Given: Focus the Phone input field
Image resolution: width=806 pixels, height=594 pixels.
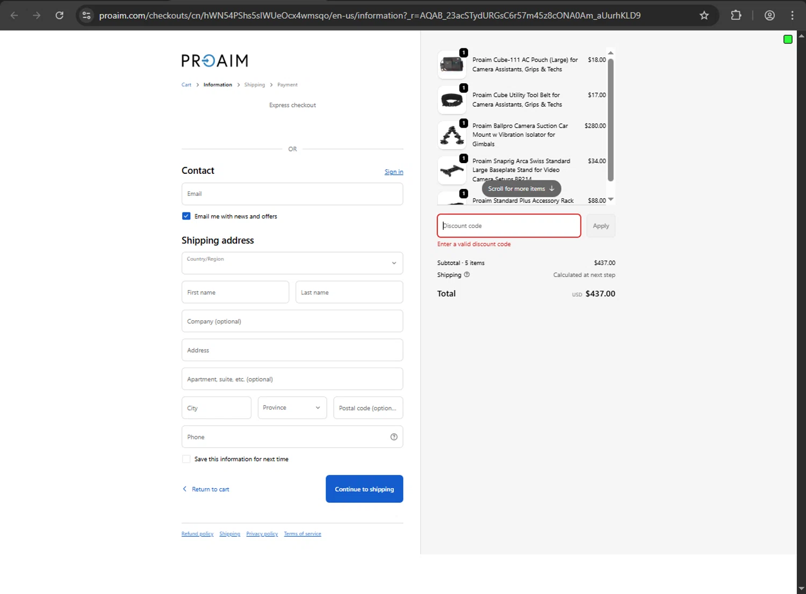Looking at the screenshot, I should pyautogui.click(x=292, y=437).
